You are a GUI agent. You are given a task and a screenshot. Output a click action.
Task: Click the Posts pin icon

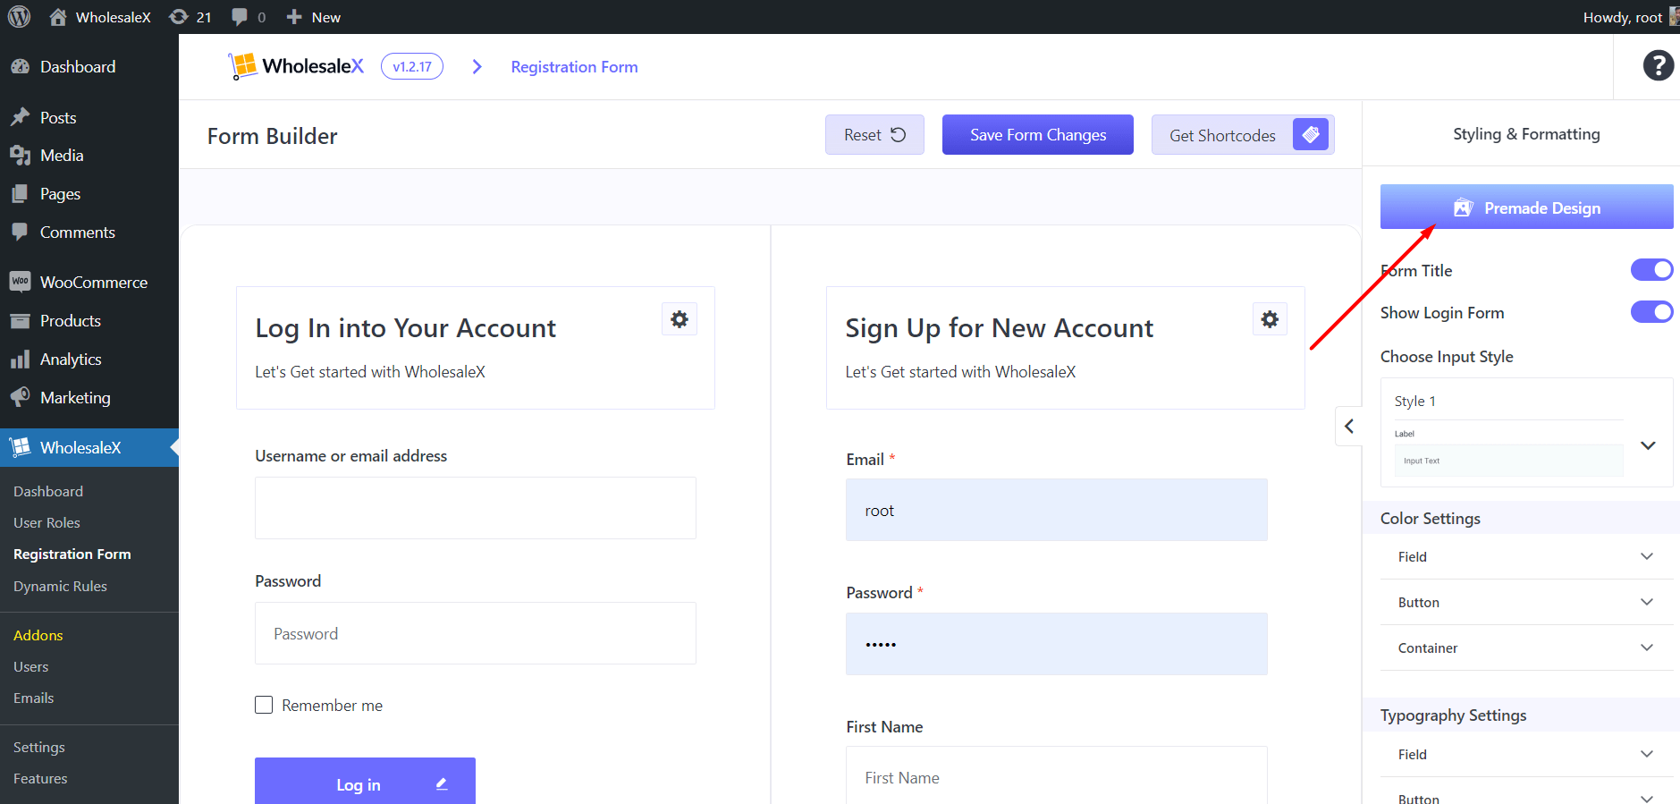point(20,117)
